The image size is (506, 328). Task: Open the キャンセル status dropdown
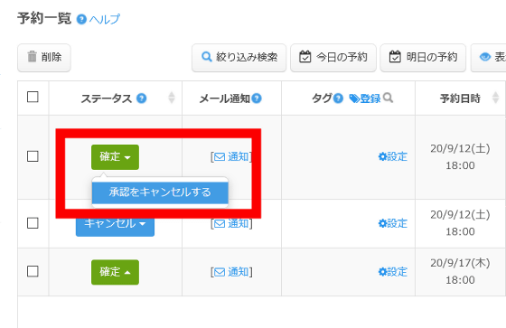click(116, 223)
